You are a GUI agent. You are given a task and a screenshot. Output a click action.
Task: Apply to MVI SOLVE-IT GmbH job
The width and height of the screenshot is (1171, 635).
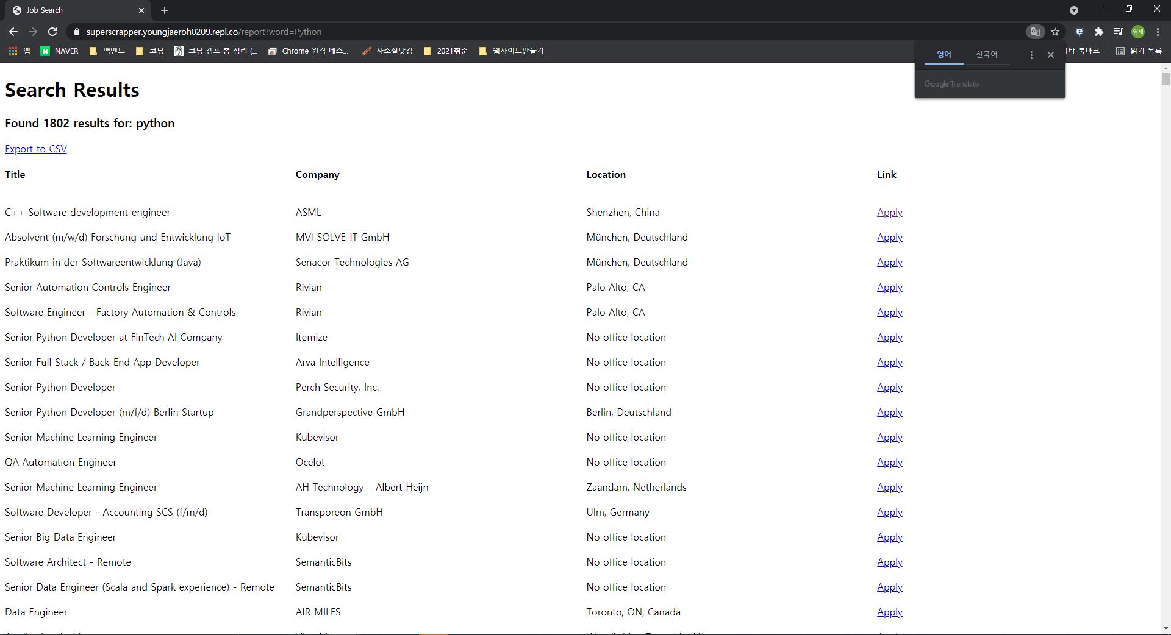pyautogui.click(x=890, y=237)
